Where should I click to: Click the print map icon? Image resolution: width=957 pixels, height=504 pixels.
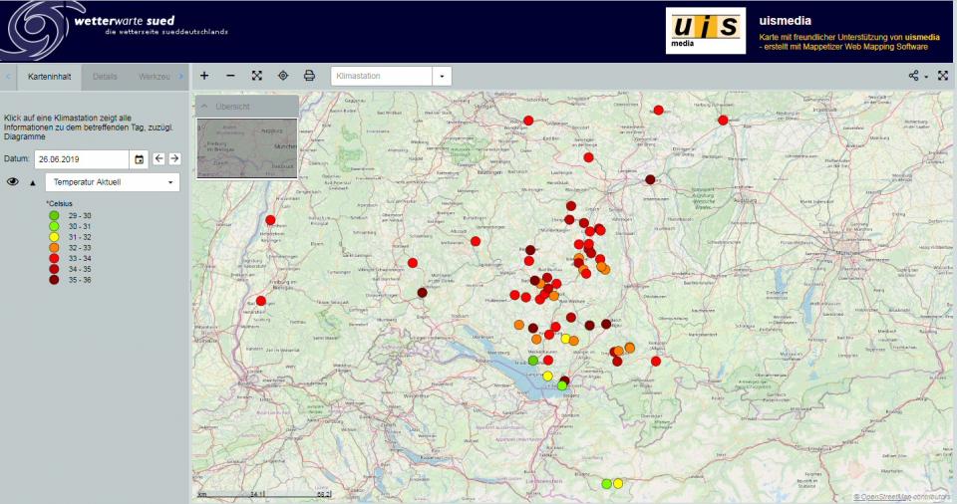[309, 76]
